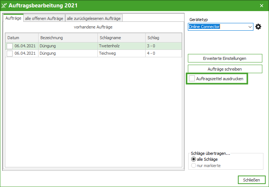Click the app logo in the title bar
The height and width of the screenshot is (187, 269).
coord(4,5)
